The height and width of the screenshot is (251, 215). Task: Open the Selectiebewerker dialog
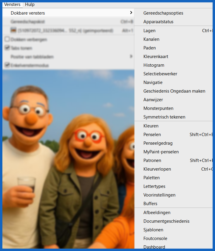[174, 74]
